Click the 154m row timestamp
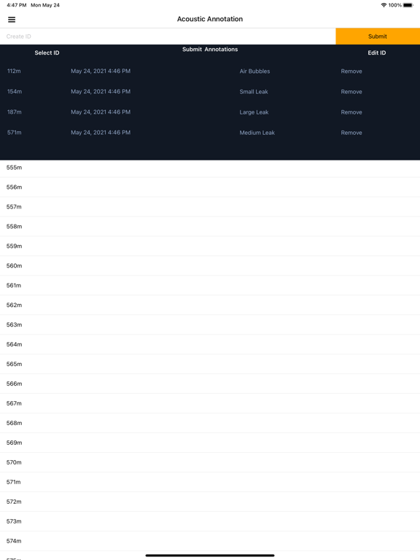 101,91
